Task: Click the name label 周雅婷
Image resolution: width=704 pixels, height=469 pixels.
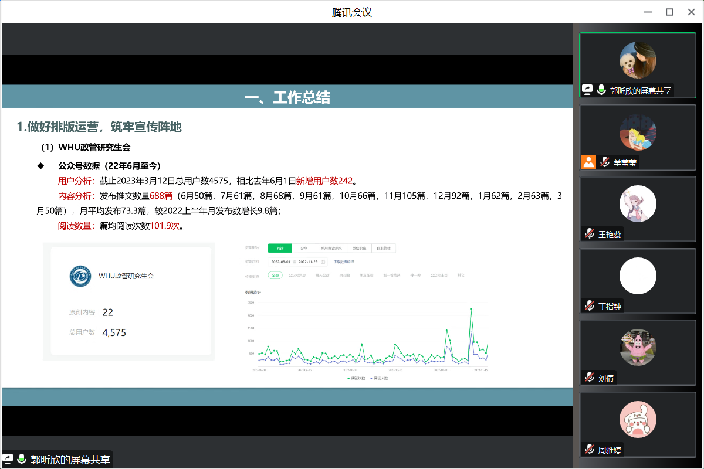Action: point(610,450)
